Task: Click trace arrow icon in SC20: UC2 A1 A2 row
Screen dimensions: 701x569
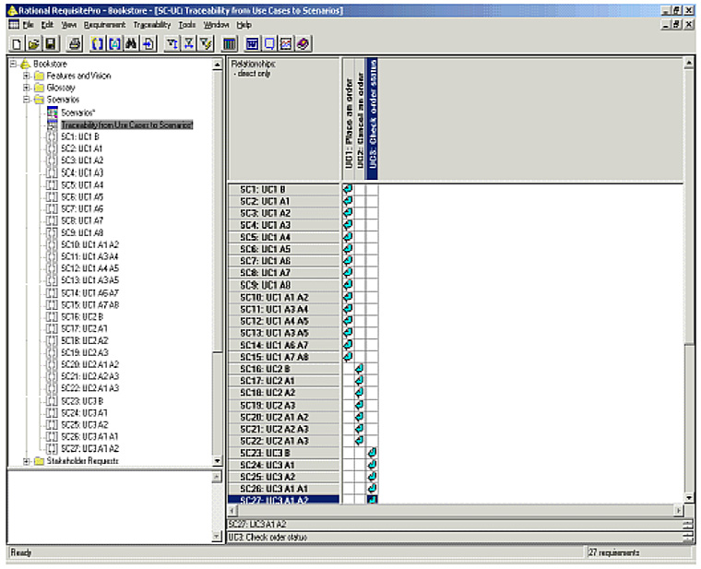Action: pyautogui.click(x=359, y=417)
